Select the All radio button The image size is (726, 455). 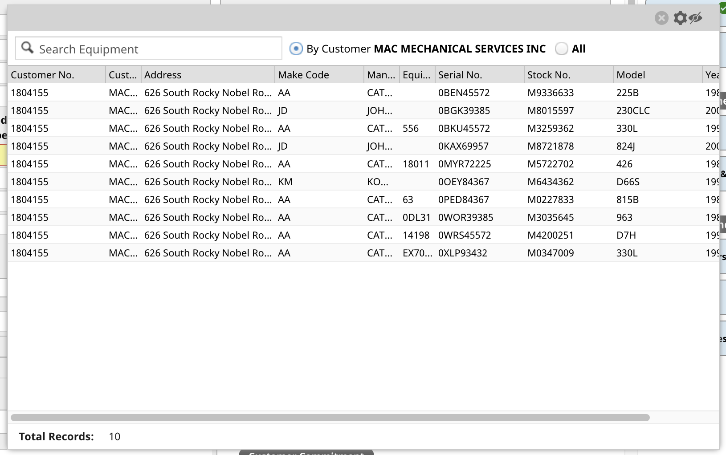click(562, 49)
